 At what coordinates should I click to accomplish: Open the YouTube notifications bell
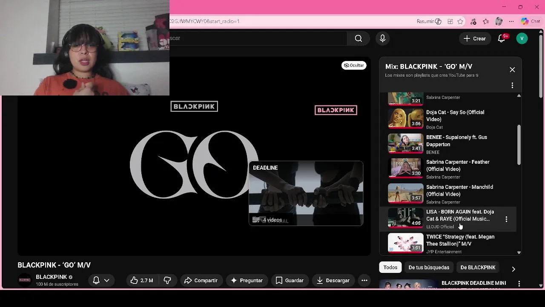click(x=502, y=38)
